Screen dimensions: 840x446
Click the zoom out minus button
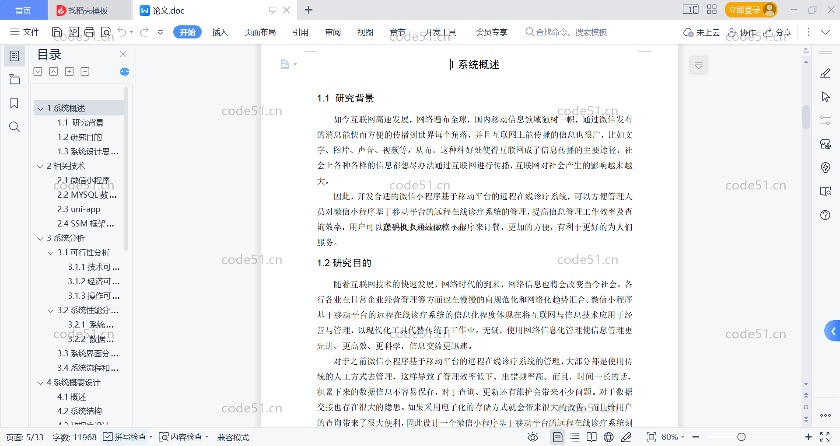[696, 437]
